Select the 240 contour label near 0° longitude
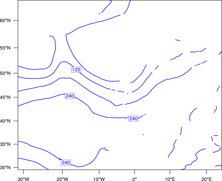This screenshot has width=222, height=181. pyautogui.click(x=133, y=118)
